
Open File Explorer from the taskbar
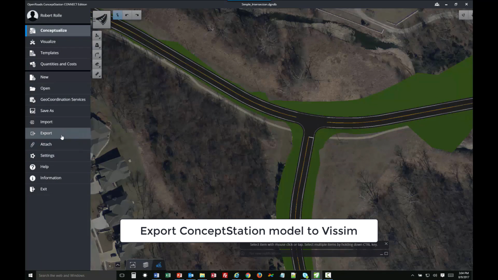pyautogui.click(x=202, y=275)
